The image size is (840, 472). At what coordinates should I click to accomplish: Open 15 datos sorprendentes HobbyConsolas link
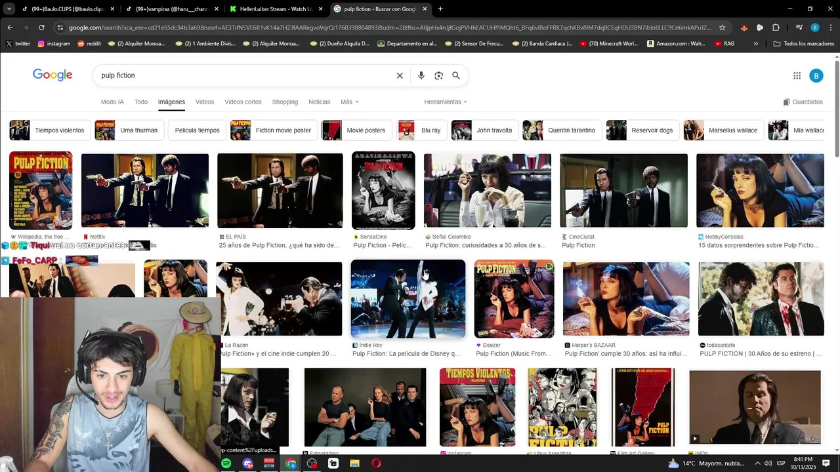click(x=759, y=245)
